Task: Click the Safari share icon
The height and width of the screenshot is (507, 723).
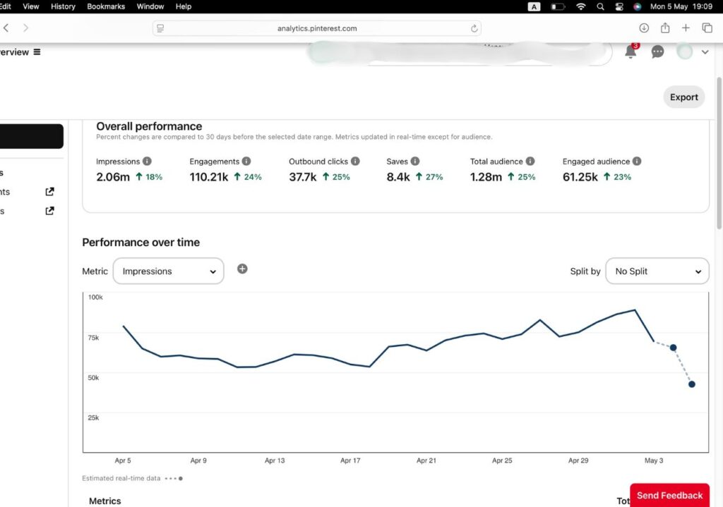Action: tap(664, 28)
